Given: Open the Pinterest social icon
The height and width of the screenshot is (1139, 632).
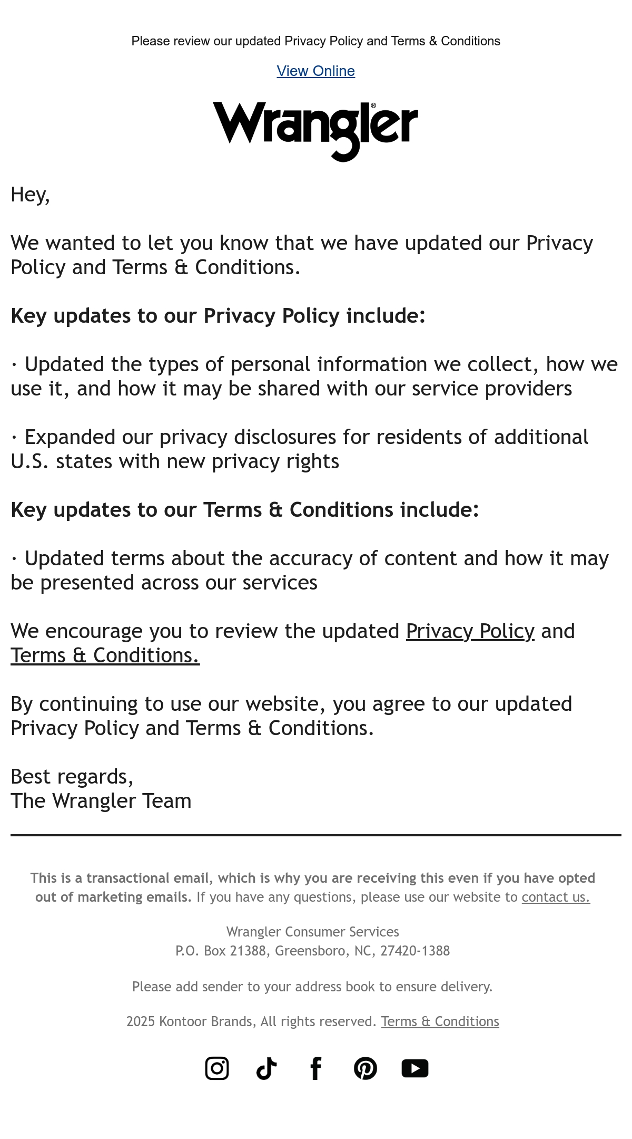Looking at the screenshot, I should 366,1068.
